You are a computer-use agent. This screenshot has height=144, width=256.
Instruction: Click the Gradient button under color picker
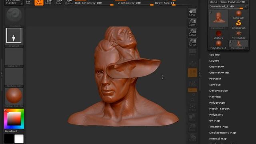point(11,131)
